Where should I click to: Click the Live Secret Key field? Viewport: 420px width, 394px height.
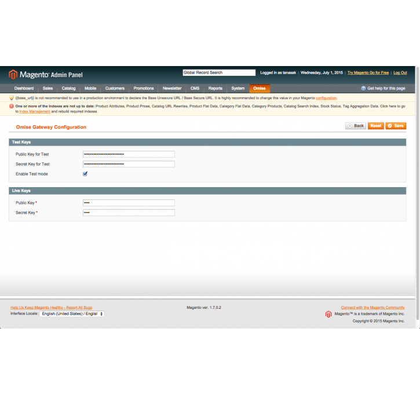tap(129, 213)
